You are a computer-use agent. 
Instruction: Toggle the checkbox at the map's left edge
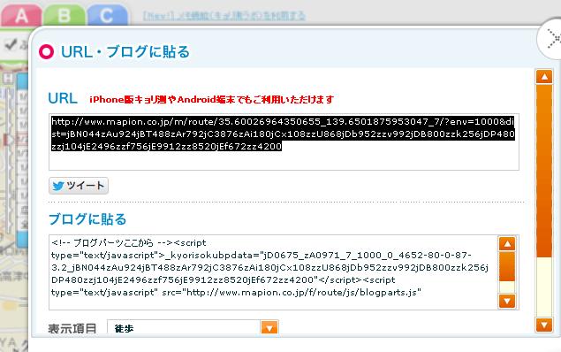(x=11, y=44)
